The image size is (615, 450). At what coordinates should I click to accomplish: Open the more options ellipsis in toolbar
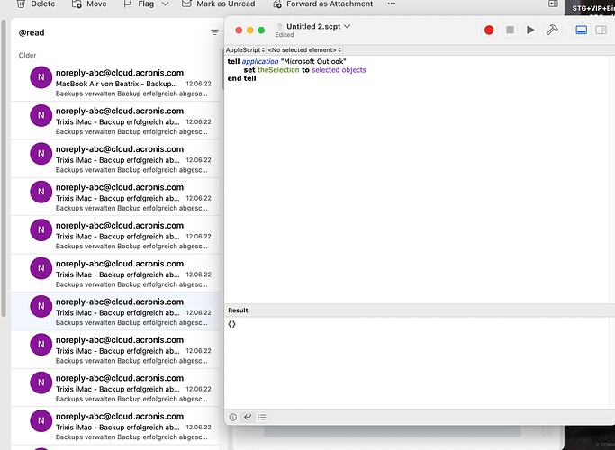pos(392,4)
